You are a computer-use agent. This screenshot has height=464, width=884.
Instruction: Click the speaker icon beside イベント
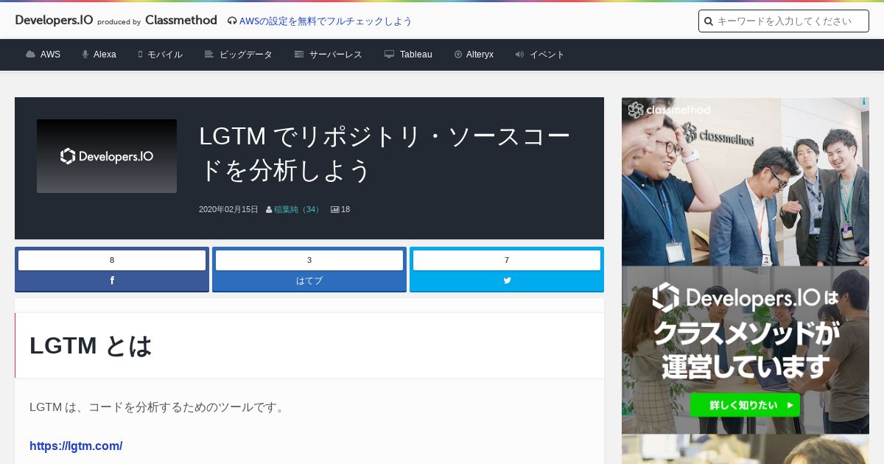(519, 55)
